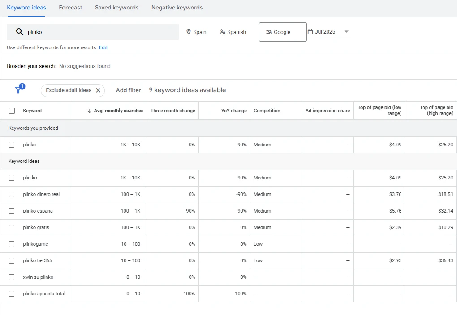Switch to the Negative keywords tab

pos(177,8)
